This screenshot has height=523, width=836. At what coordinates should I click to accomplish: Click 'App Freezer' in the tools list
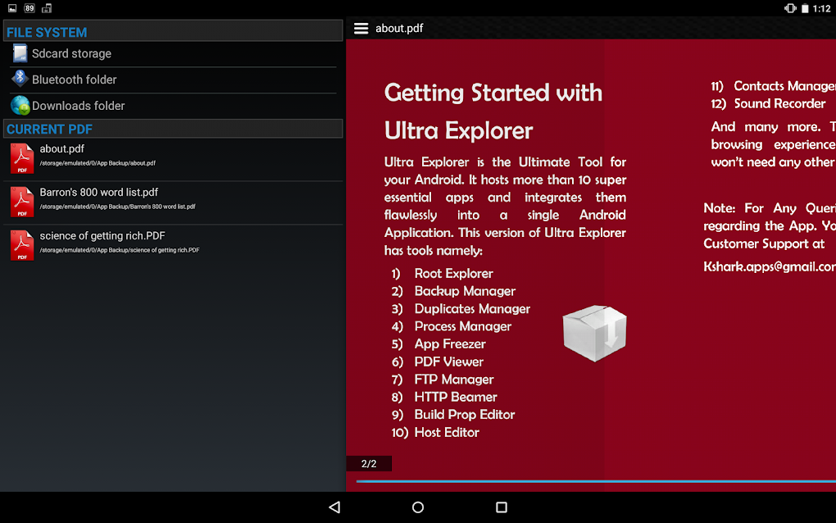(450, 343)
